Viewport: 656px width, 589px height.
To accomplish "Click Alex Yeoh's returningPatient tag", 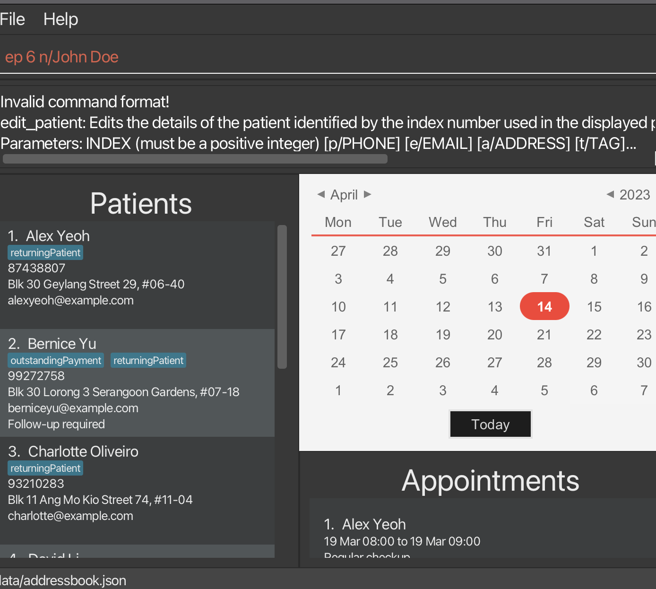I will [45, 252].
